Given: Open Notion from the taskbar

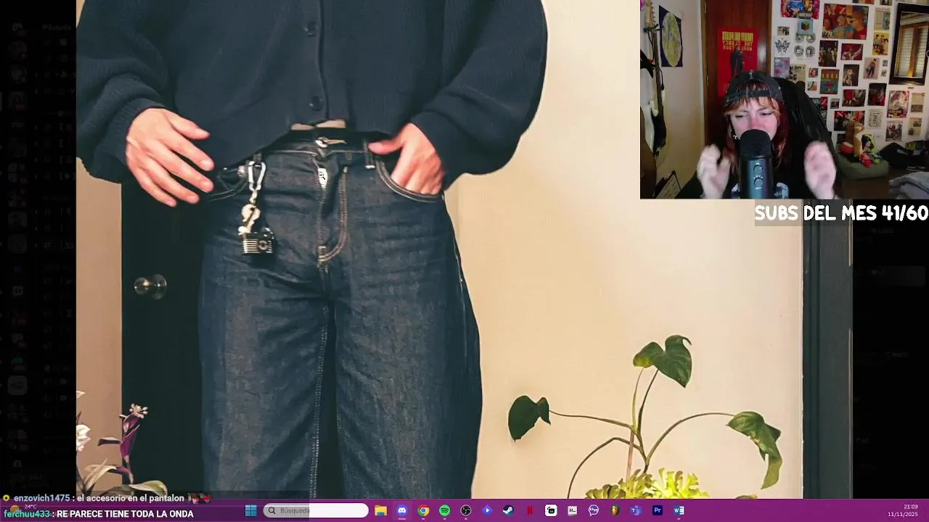Looking at the screenshot, I should pos(572,510).
